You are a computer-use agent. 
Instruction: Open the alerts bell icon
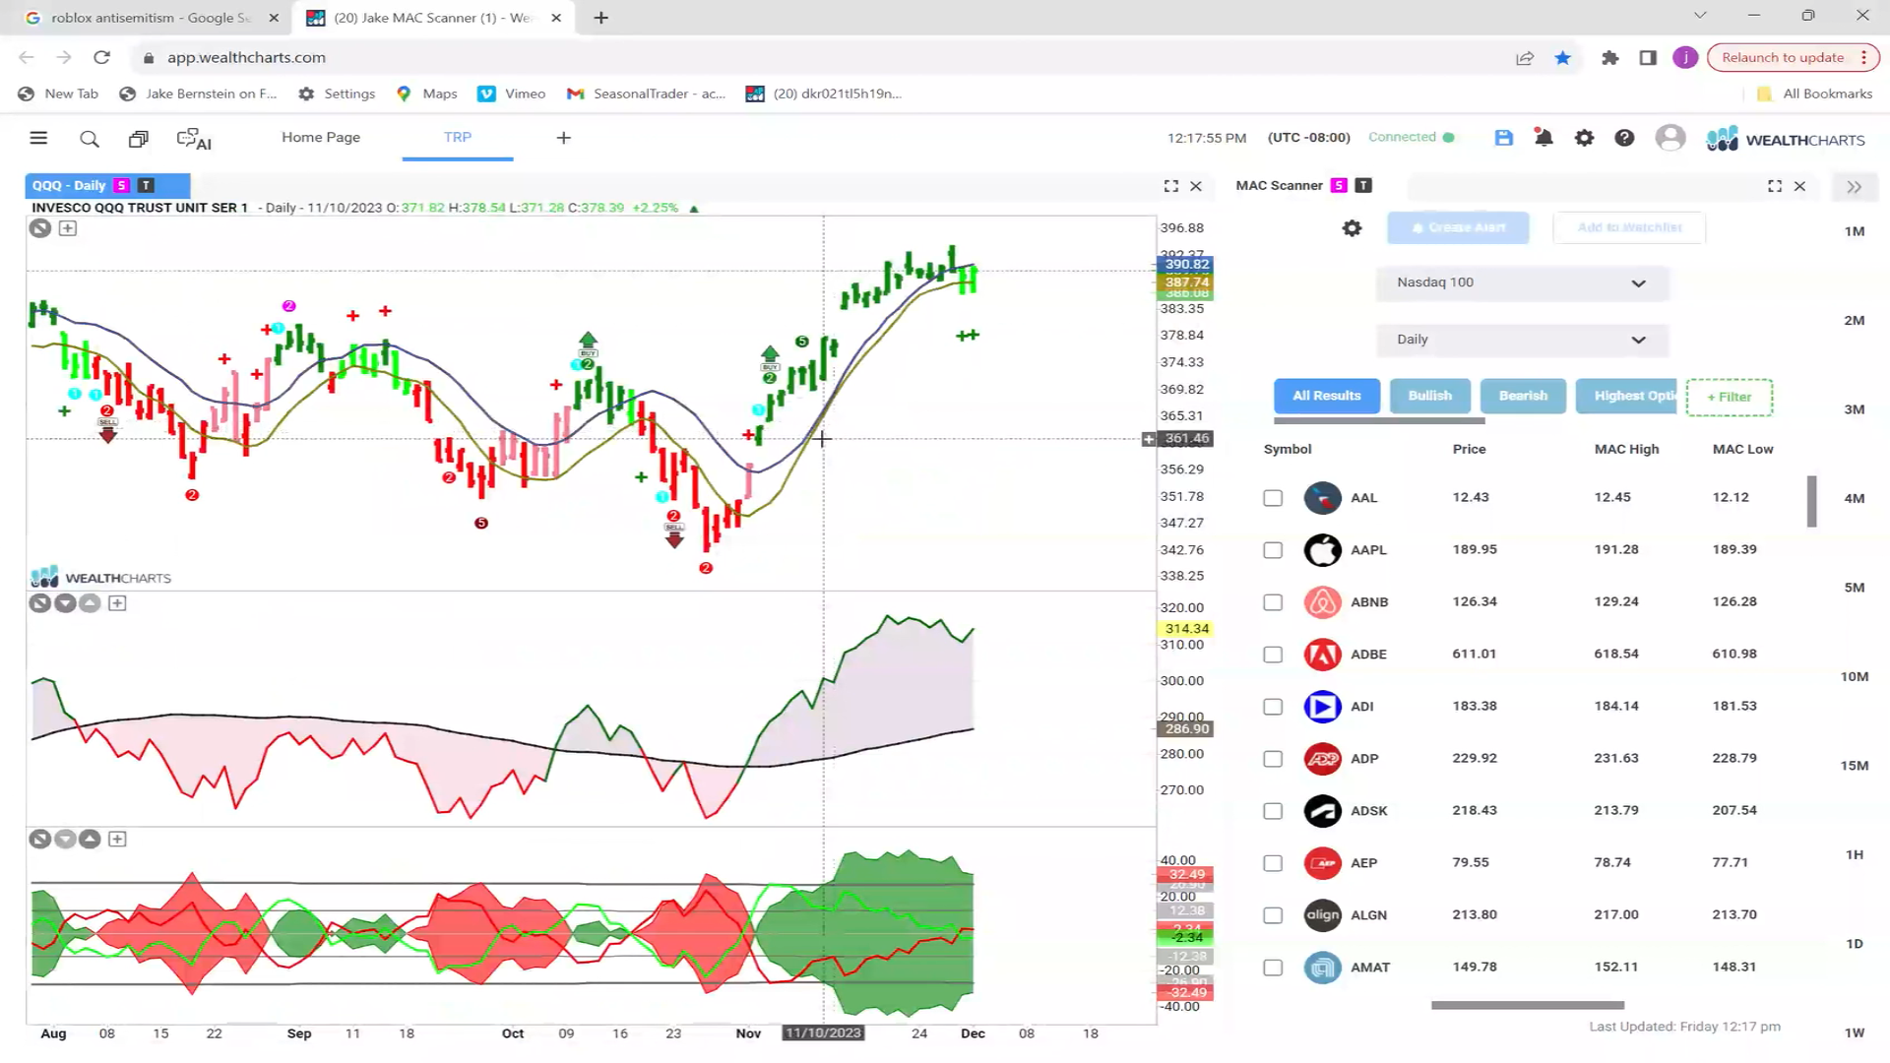[1543, 138]
